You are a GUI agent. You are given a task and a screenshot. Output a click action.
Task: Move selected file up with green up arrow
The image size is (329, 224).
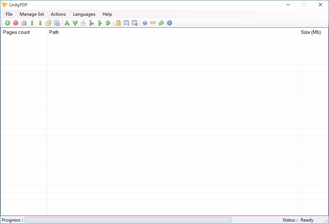(x=32, y=23)
